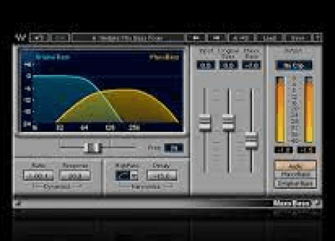The height and width of the screenshot is (241, 335).
Task: Click the Input gain value field
Action: (206, 66)
